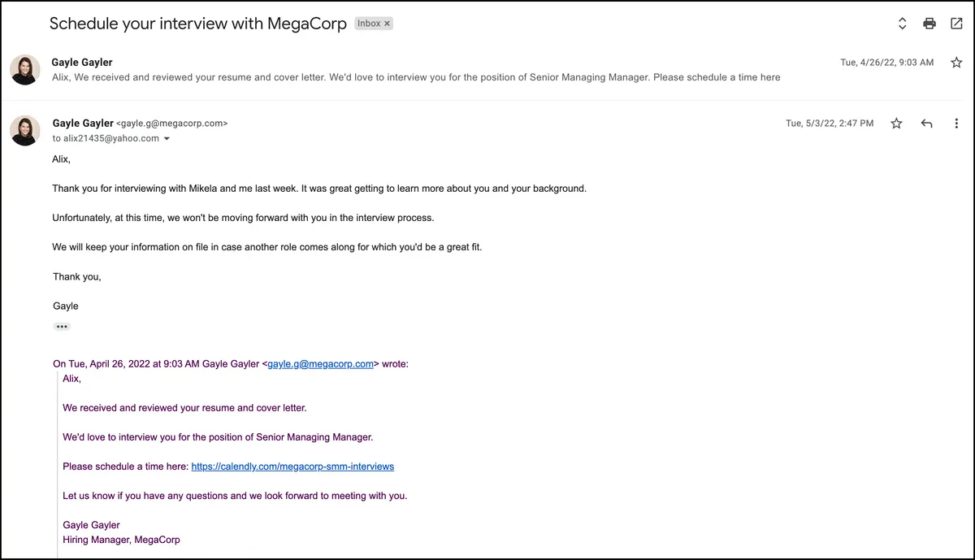Reply to Gayle's 5/3/22 message
975x560 pixels.
[x=926, y=124]
